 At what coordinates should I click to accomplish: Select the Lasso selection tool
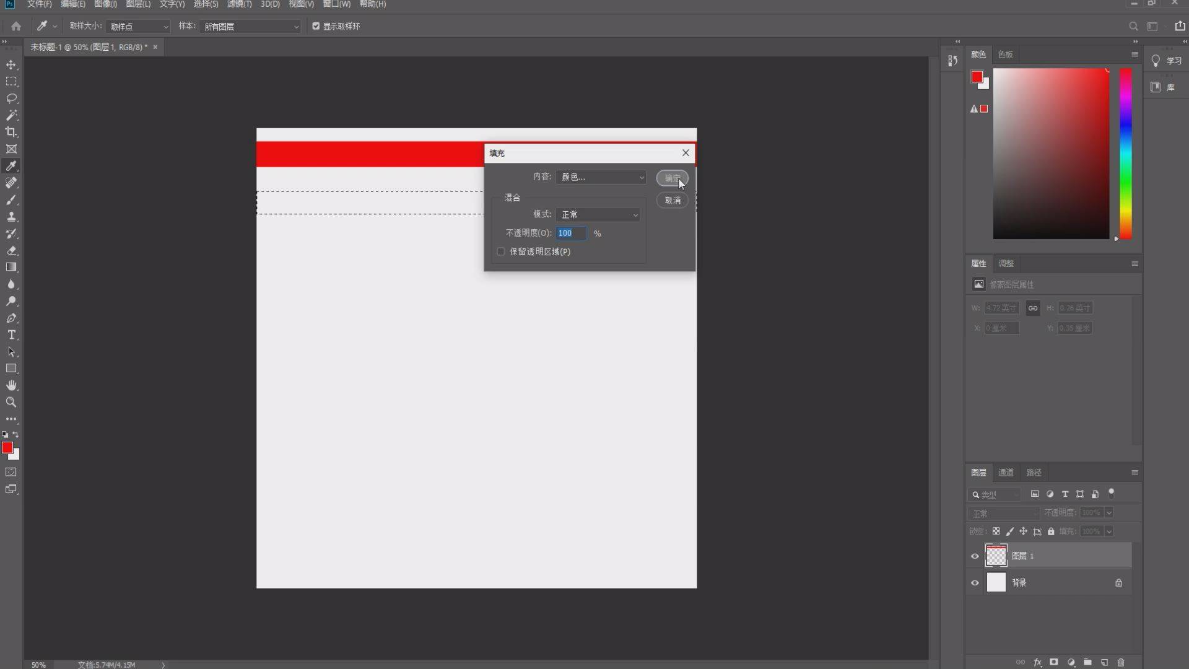pyautogui.click(x=11, y=98)
